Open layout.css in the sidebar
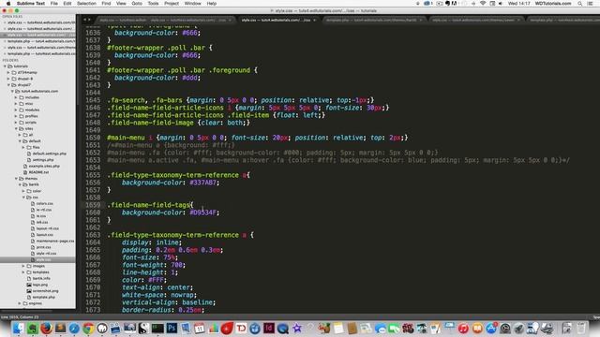The height and width of the screenshot is (337, 600). tap(44, 235)
